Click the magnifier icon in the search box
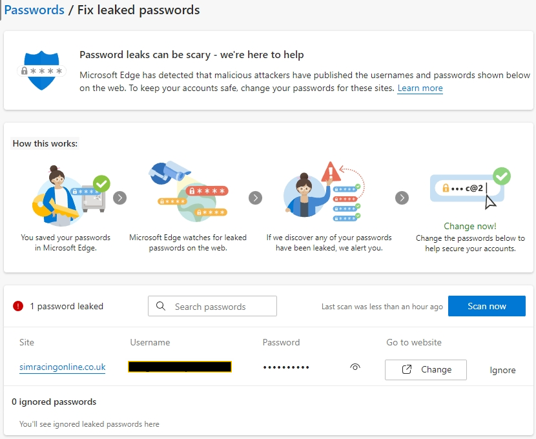 tap(161, 306)
